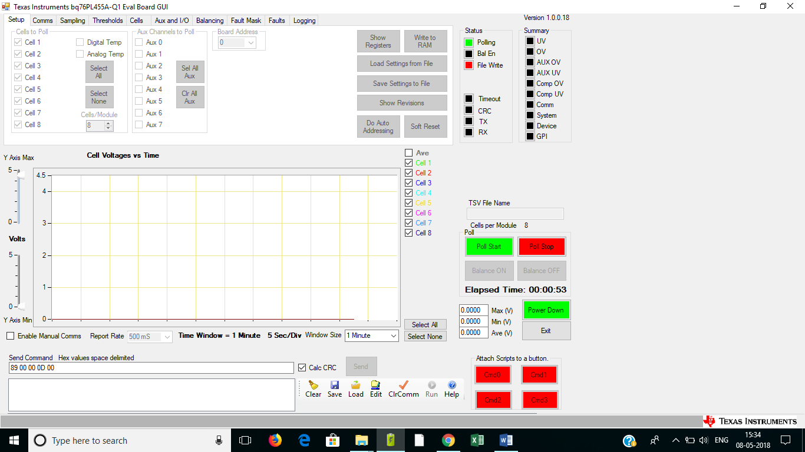This screenshot has width=805, height=452.
Task: Click the red Cmd3 script button
Action: pyautogui.click(x=540, y=400)
